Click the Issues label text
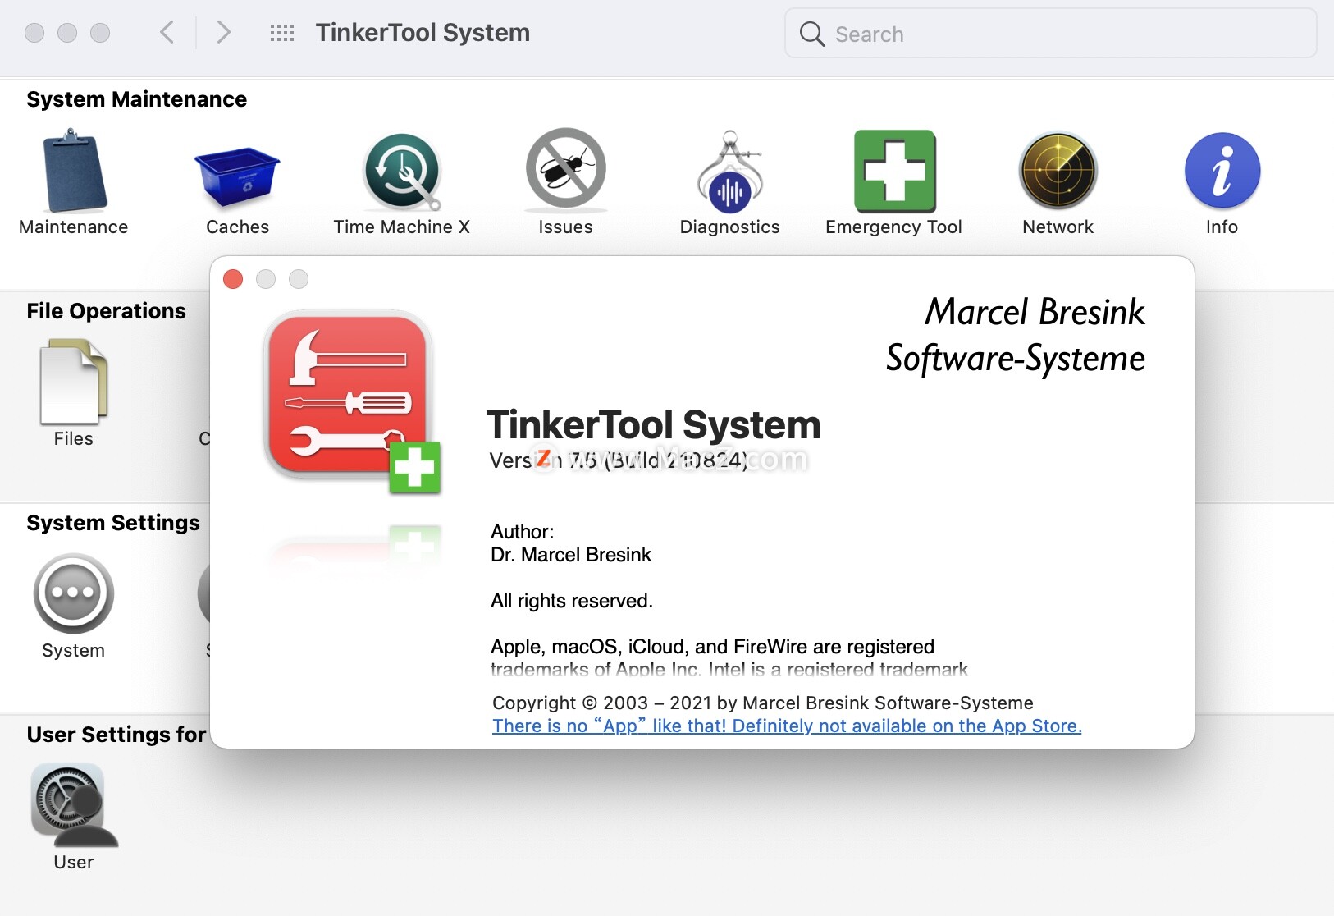Viewport: 1334px width, 916px height. point(565,227)
